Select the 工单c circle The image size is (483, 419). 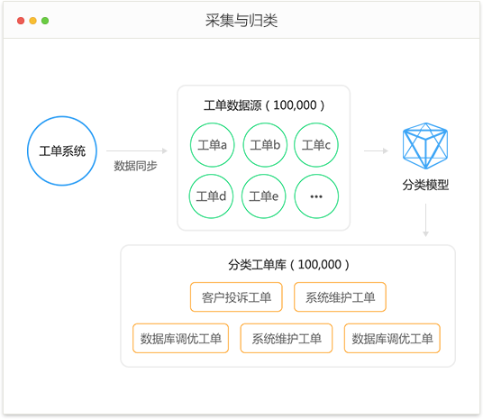pyautogui.click(x=316, y=145)
